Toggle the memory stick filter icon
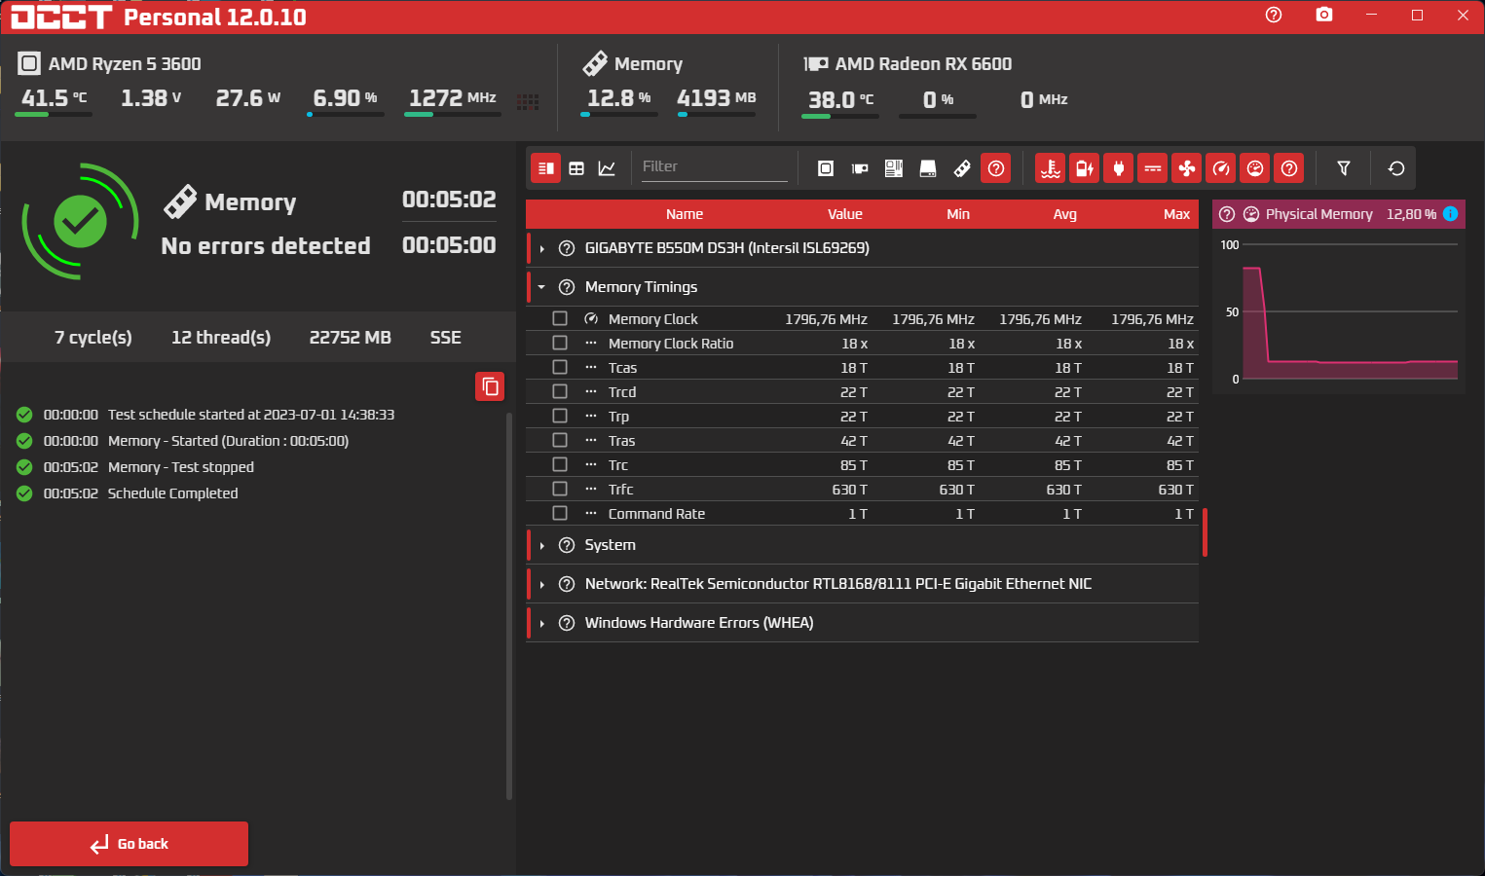Viewport: 1485px width, 876px height. pyautogui.click(x=962, y=168)
